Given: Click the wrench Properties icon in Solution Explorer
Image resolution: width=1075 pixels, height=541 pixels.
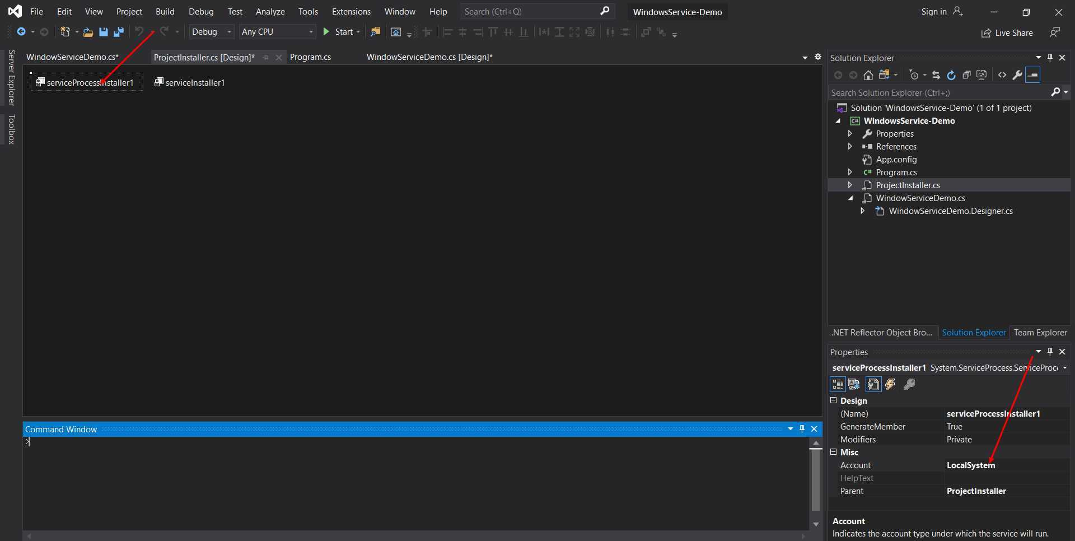Looking at the screenshot, I should tap(1017, 75).
